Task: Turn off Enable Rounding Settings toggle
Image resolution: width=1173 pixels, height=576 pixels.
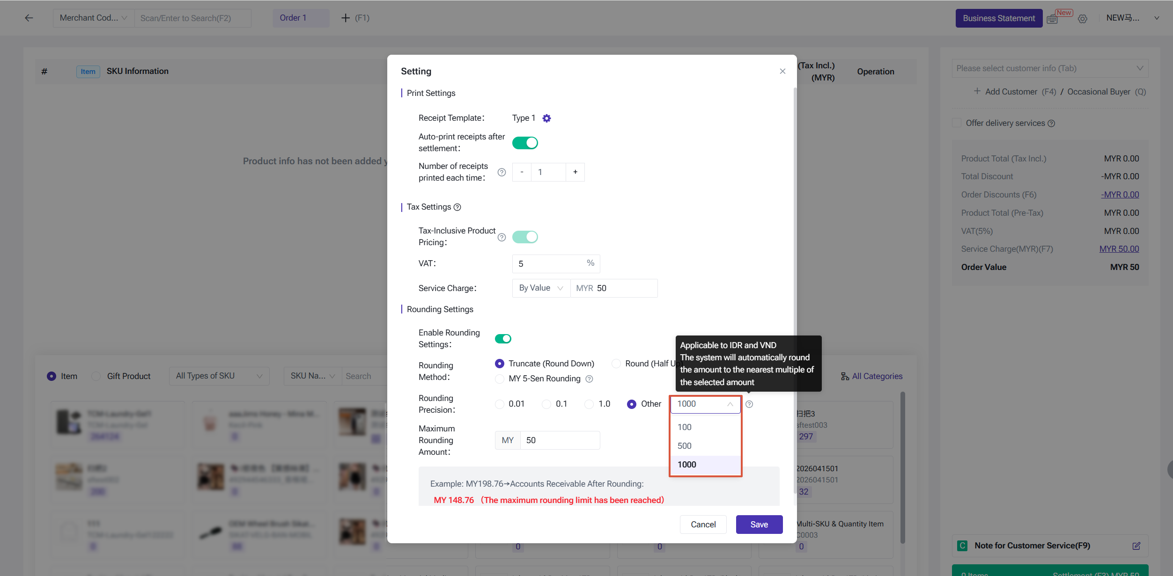Action: (x=503, y=339)
